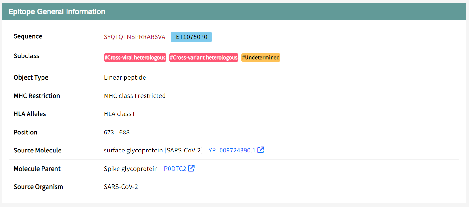Click the ET1075070 epitope ID badge
This screenshot has height=207, width=469.
click(191, 37)
